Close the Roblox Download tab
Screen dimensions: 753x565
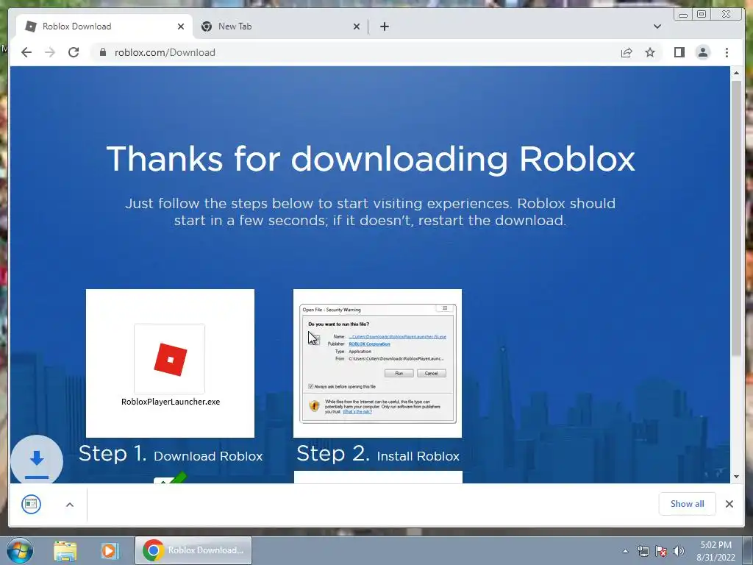(181, 26)
